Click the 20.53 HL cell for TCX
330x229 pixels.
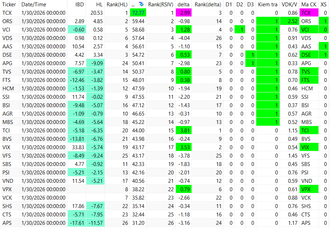click(95, 13)
